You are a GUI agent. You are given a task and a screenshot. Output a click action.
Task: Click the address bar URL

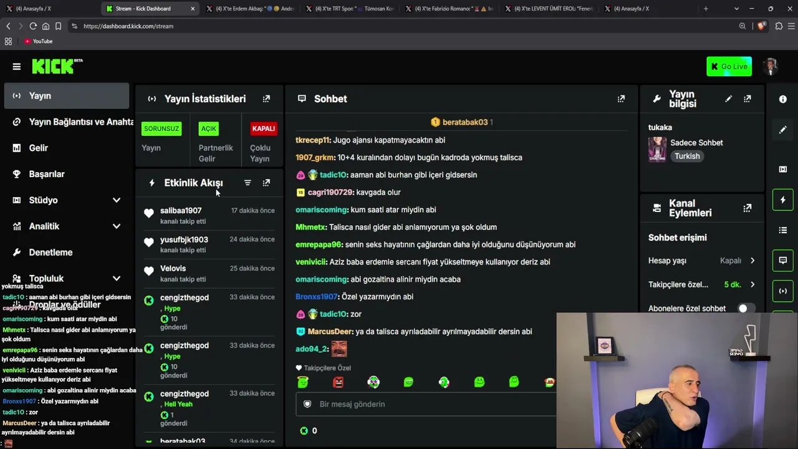click(x=128, y=26)
